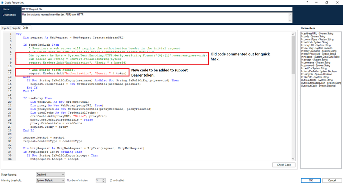Select In:addressURL in Parameters list
Viewport: 343px width, 184px height.
click(316, 34)
